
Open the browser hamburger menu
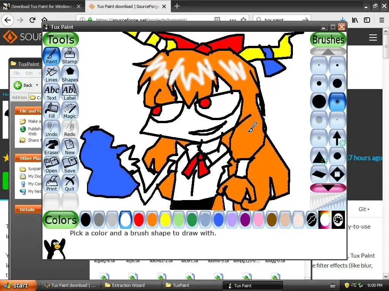coord(382,20)
